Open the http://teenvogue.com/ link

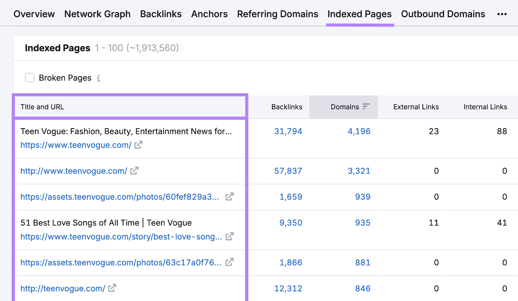(x=63, y=288)
